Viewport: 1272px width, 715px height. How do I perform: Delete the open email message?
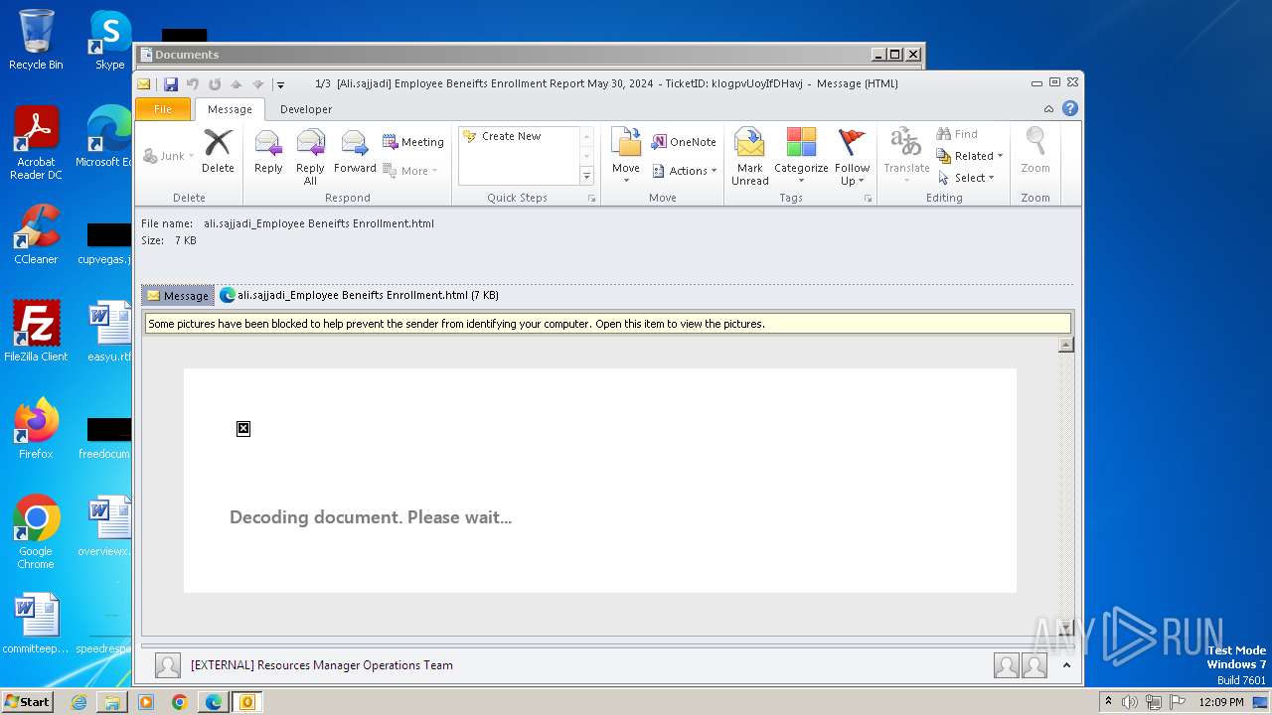tap(218, 152)
